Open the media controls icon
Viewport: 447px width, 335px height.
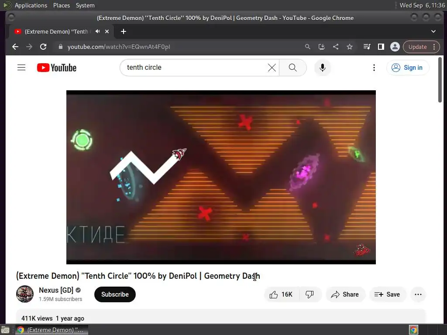[367, 47]
